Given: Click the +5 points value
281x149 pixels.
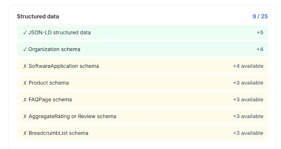Looking at the screenshot, I should point(260,32).
